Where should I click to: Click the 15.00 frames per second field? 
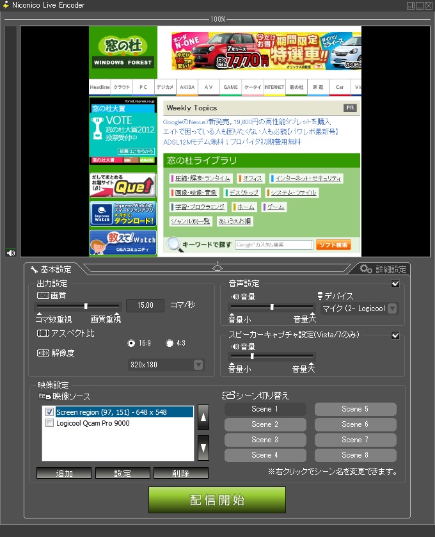pyautogui.click(x=145, y=305)
